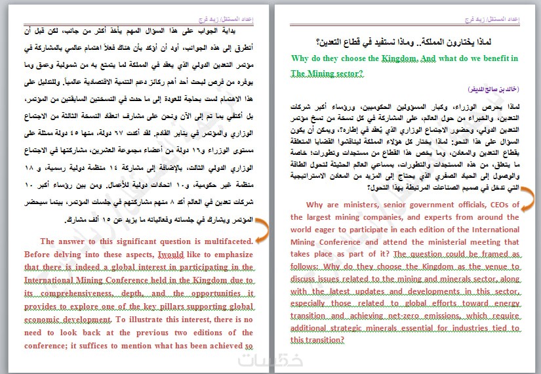Click the line starting "world eager to participate"

pos(405,230)
